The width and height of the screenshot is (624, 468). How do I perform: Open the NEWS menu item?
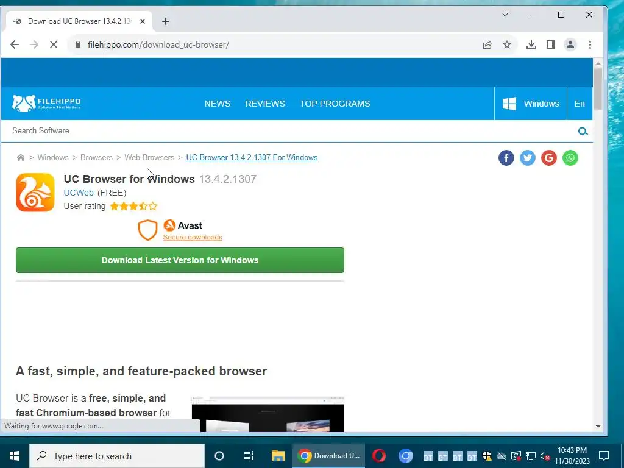click(x=218, y=104)
